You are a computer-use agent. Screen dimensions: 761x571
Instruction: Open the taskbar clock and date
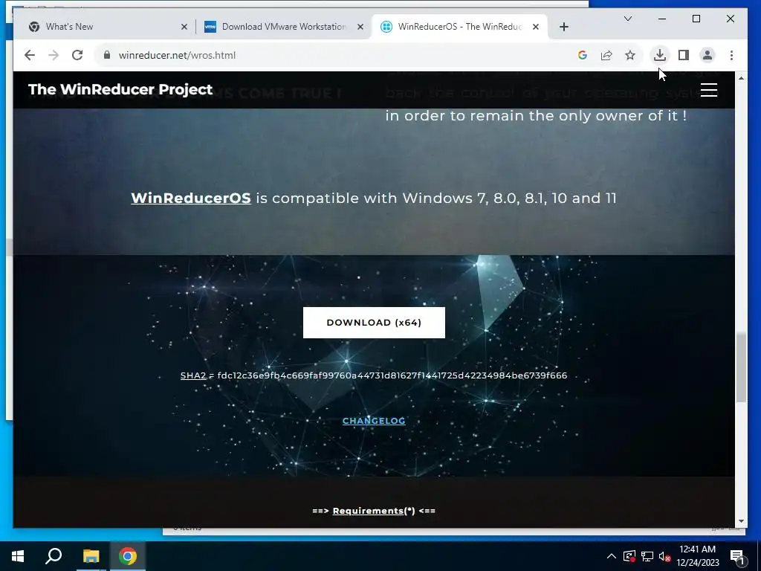point(697,556)
